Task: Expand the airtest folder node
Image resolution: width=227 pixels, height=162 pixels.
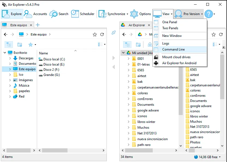Action: [x=129, y=76]
